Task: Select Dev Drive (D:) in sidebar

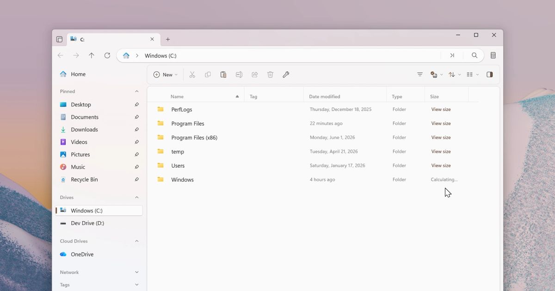Action: (x=99, y=223)
